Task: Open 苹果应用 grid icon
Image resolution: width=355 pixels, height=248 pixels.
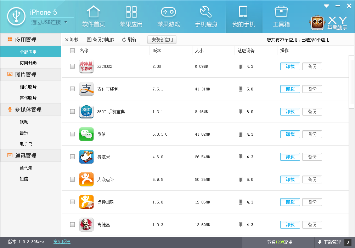Action: pyautogui.click(x=131, y=12)
